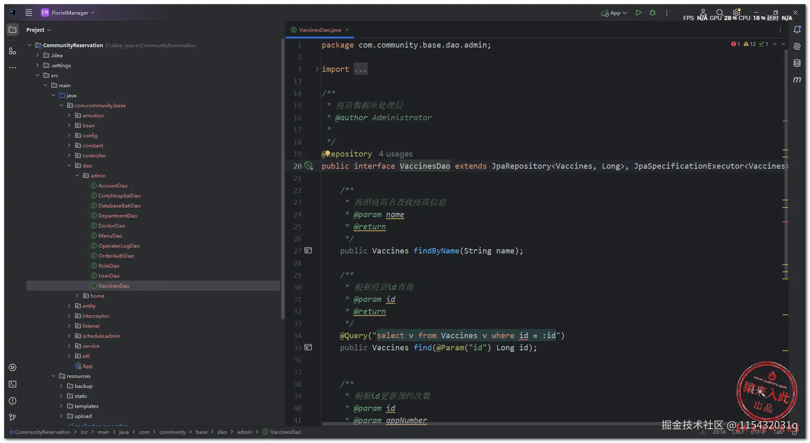Open the Terminal tool window icon
Screen dimensions: 810x443
(x=13, y=384)
